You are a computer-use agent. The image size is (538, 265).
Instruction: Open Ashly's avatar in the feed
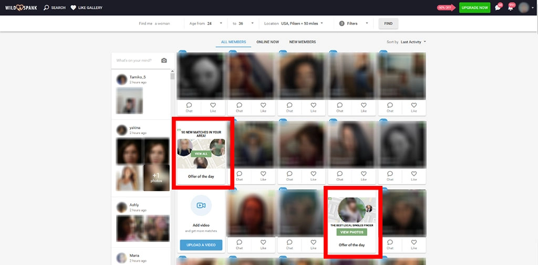(122, 207)
